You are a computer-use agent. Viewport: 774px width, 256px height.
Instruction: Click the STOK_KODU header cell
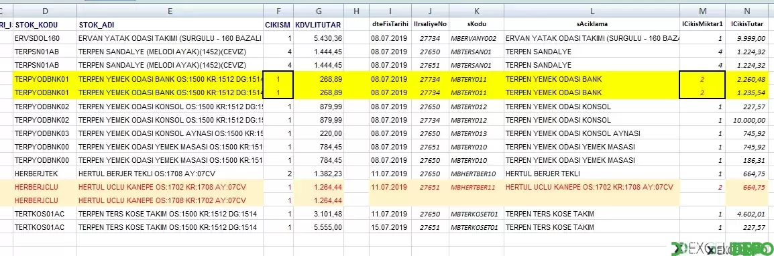[x=45, y=25]
